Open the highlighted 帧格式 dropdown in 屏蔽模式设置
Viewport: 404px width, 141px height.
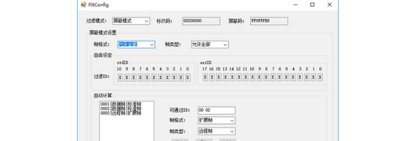pyautogui.click(x=136, y=45)
